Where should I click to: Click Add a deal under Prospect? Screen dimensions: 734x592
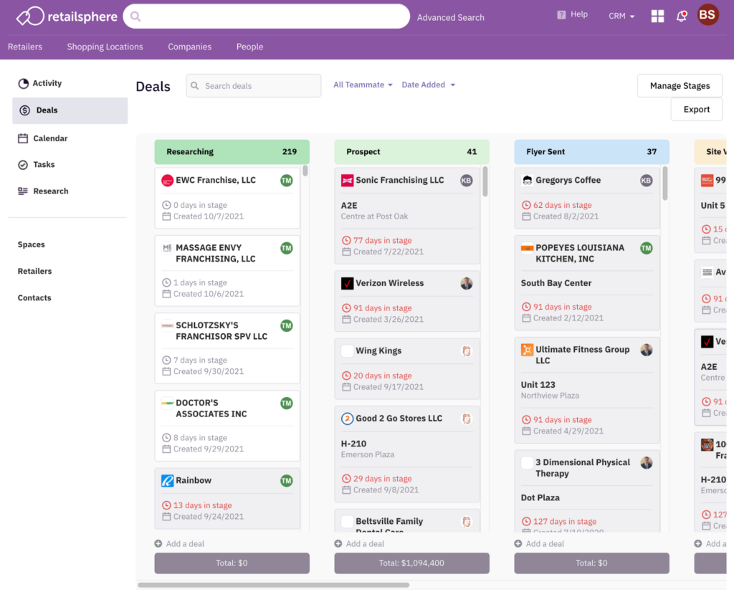click(360, 544)
